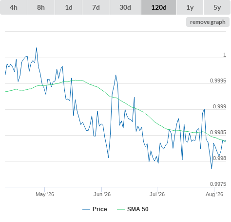Show the 5y time range

point(217,7)
